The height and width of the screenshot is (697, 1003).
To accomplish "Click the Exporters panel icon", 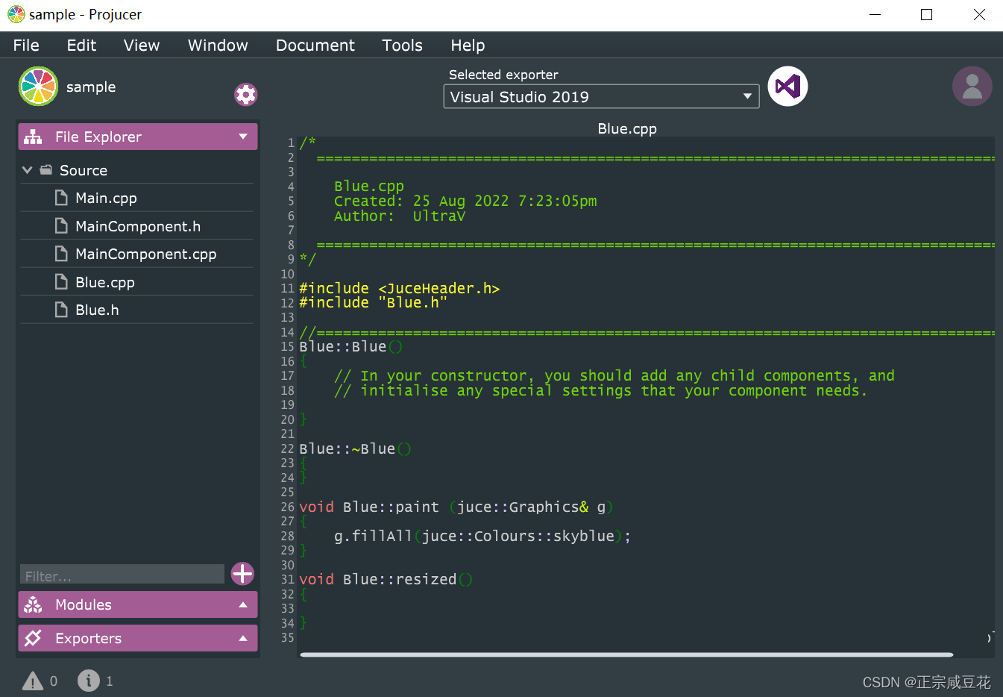I will pyautogui.click(x=33, y=638).
